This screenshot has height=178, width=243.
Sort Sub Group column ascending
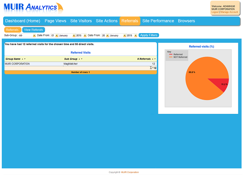(79, 59)
